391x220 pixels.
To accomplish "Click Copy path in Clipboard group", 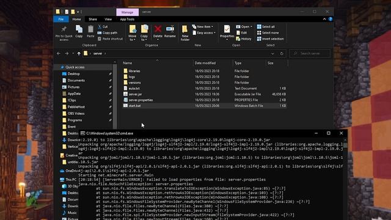I will (x=108, y=32).
